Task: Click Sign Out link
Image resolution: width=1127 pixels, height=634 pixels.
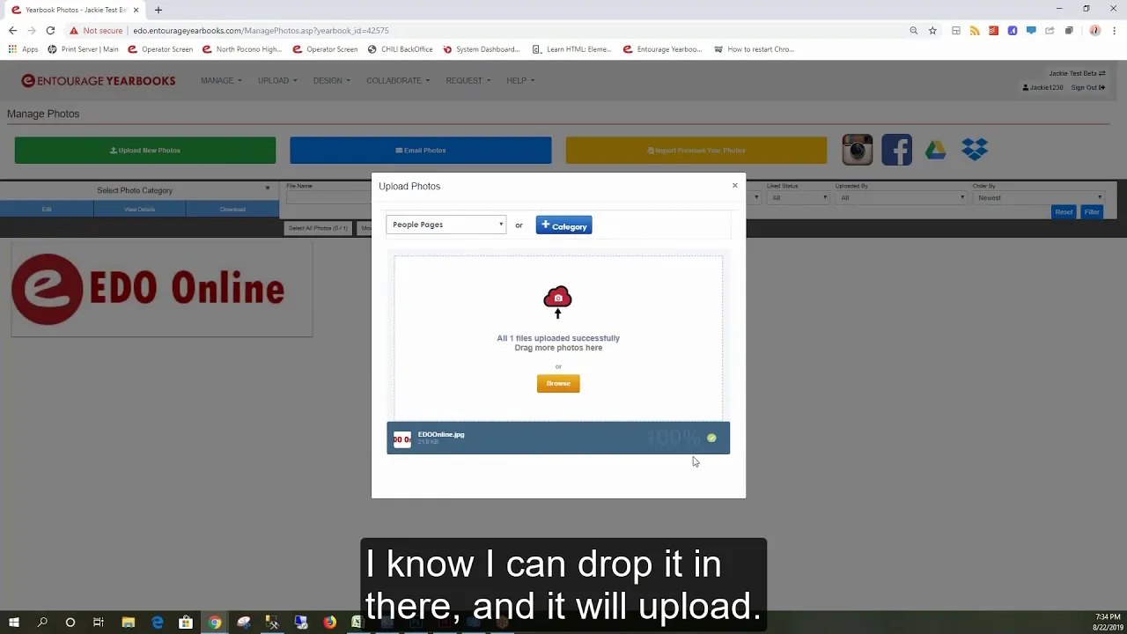Action: [1087, 87]
